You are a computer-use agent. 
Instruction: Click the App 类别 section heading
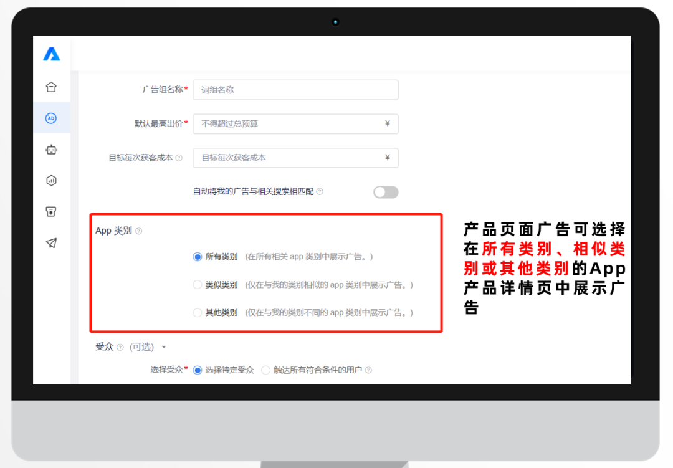pos(113,231)
